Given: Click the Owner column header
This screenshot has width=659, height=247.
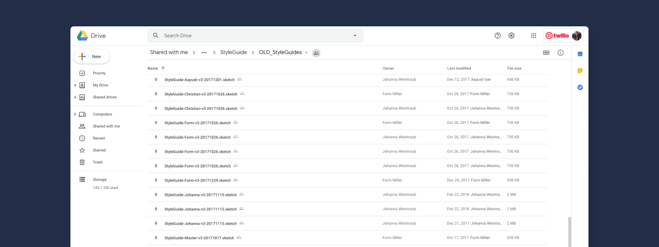Looking at the screenshot, I should pos(388,68).
